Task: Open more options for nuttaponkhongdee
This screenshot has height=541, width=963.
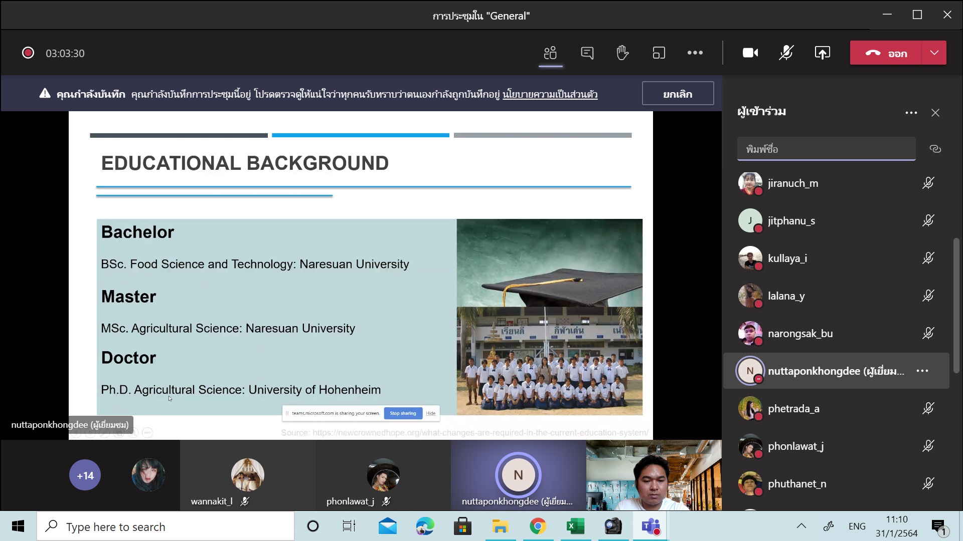Action: click(922, 371)
